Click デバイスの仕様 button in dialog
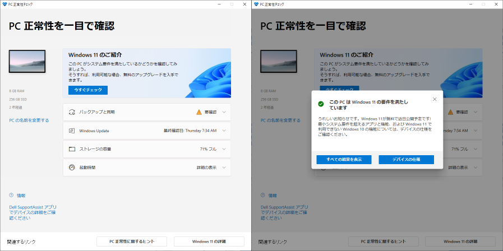 click(406, 160)
